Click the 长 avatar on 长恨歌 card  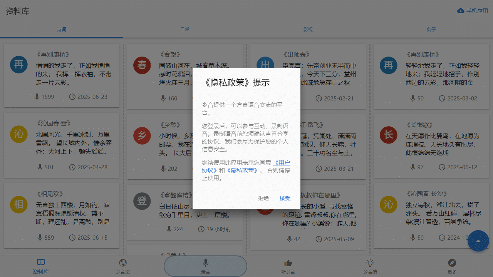coord(389,134)
